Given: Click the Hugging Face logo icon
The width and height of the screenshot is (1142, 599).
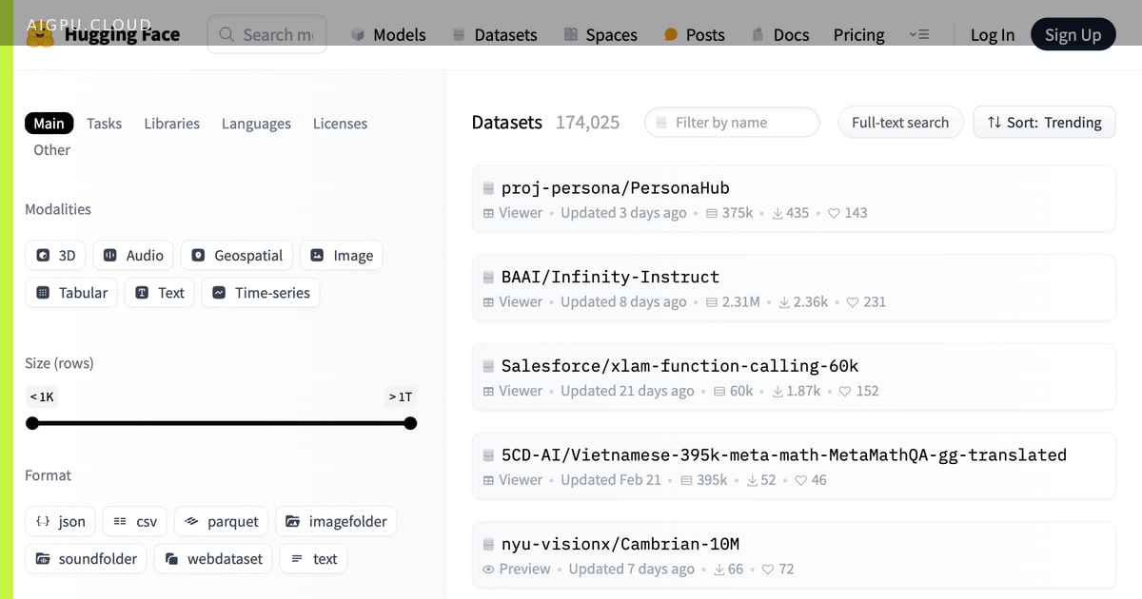Looking at the screenshot, I should (x=40, y=35).
